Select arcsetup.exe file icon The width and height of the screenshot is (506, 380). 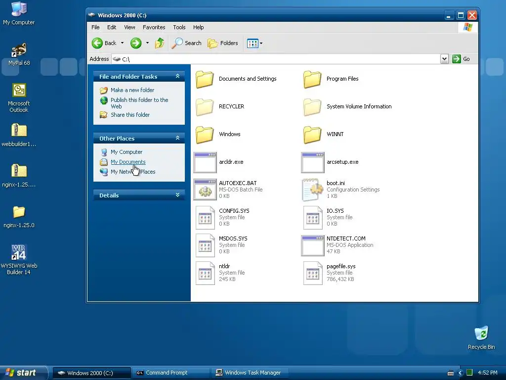[313, 162]
